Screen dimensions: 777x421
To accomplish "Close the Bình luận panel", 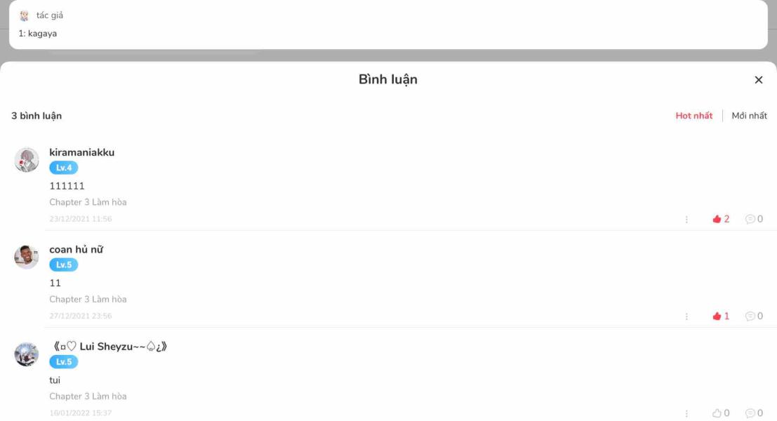I will click(758, 80).
